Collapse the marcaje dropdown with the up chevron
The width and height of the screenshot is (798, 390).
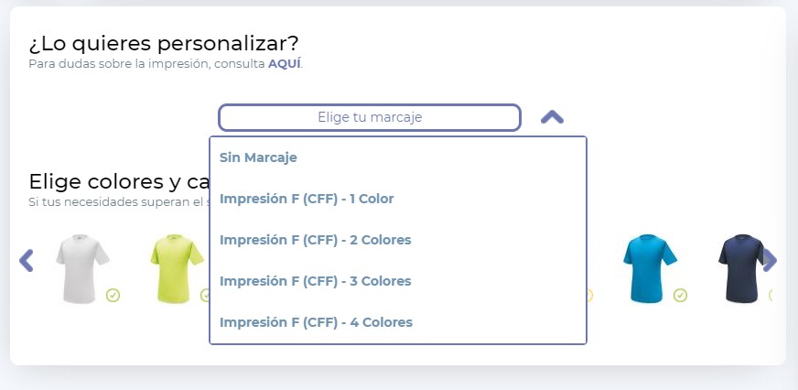tap(552, 117)
